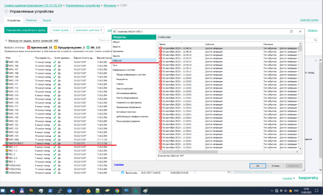Expand the filter 'Фильтр не задан' section
This screenshot has width=323, height=195.
pos(6,41)
